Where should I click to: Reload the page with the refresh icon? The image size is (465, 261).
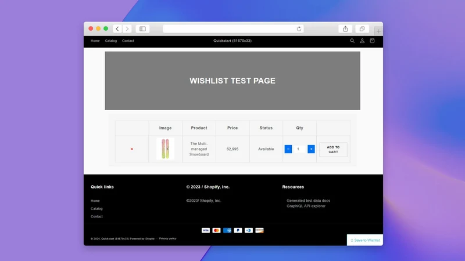coord(299,28)
